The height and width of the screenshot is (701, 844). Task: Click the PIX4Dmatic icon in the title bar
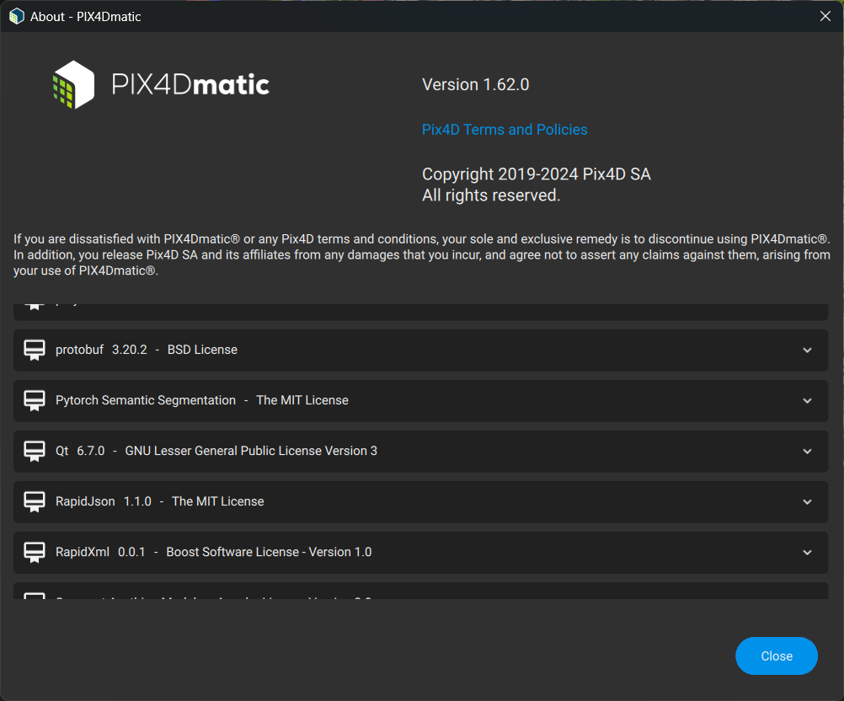tap(16, 15)
